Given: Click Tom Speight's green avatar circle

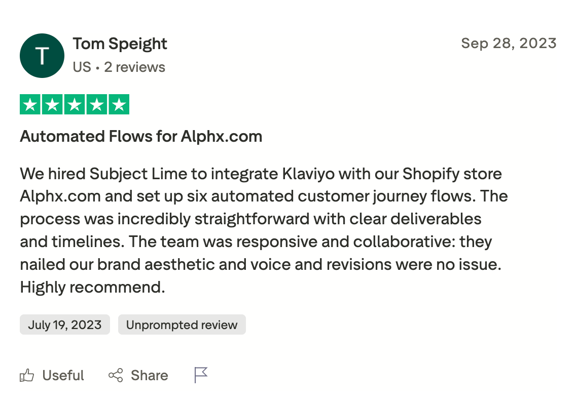Looking at the screenshot, I should [42, 56].
